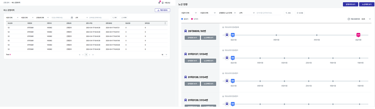
Task: Click the circled bus marker on 28가8809 route
Action: click(227, 35)
